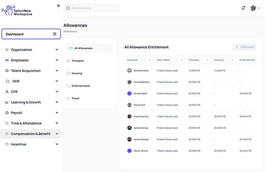
Task: Click the Travel airplane icon
Action: [68, 98]
